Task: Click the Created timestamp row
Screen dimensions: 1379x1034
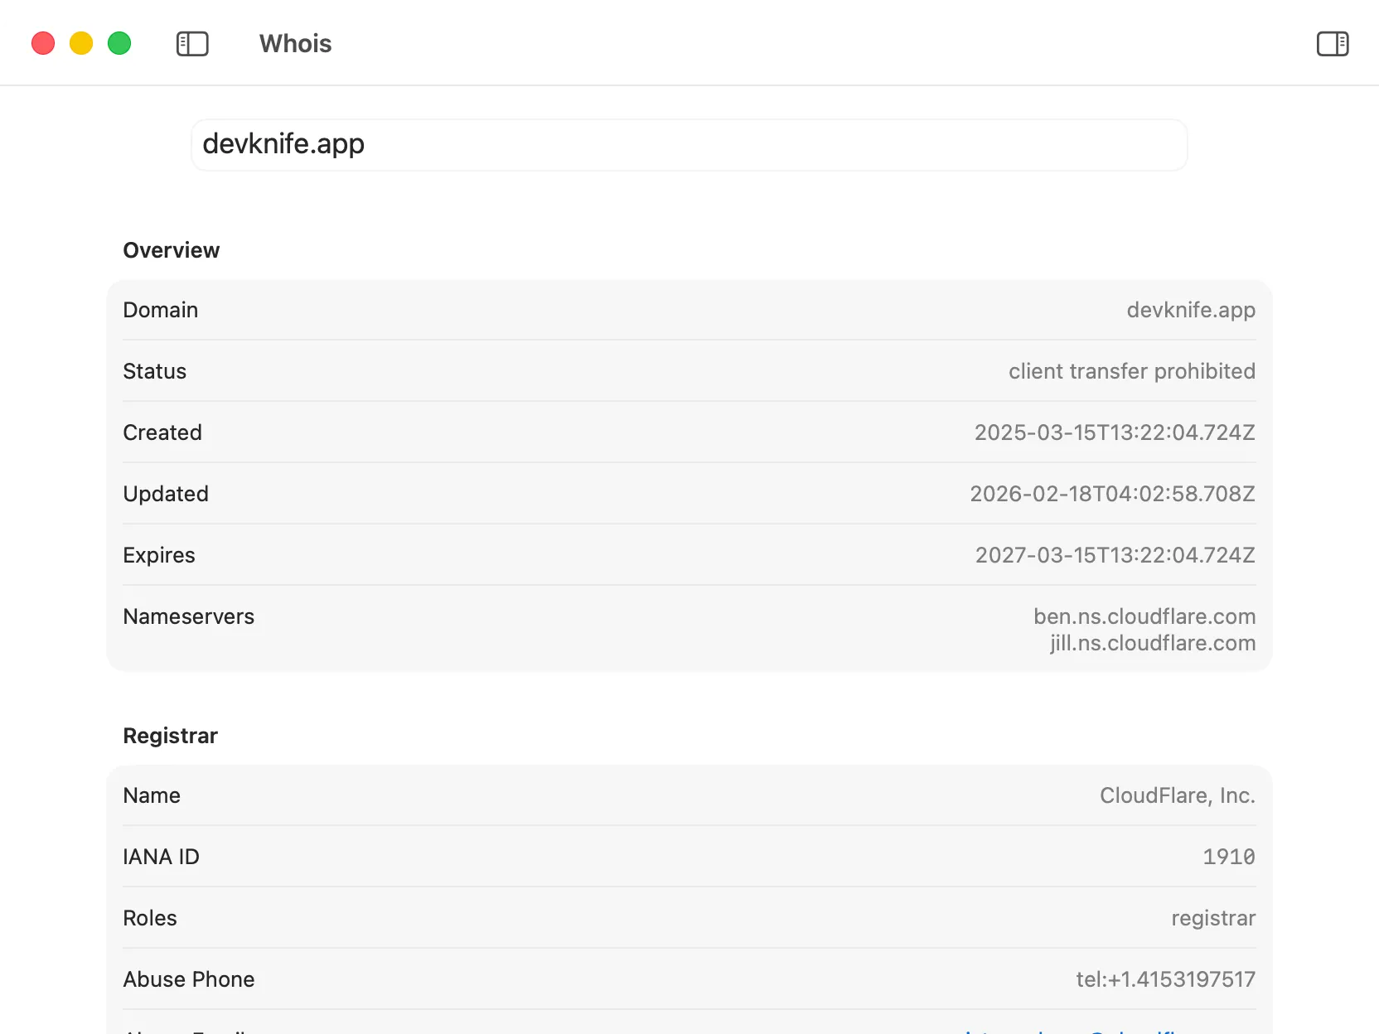Action: [x=688, y=432]
